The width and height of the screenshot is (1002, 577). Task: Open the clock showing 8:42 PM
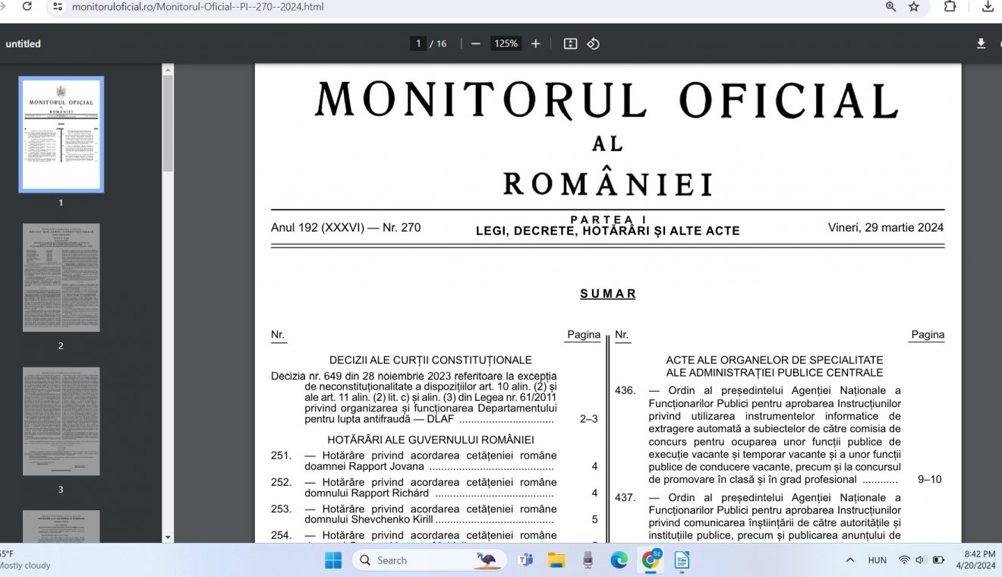click(975, 560)
